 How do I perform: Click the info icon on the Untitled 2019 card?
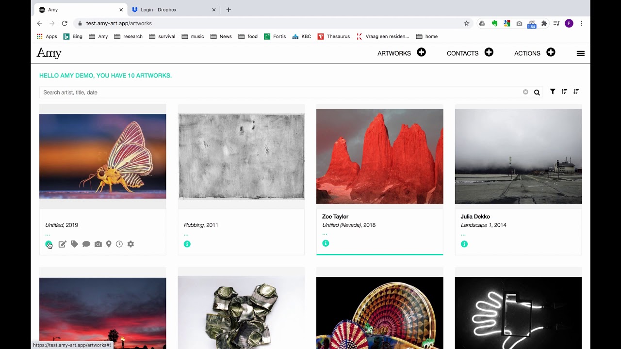(x=49, y=244)
